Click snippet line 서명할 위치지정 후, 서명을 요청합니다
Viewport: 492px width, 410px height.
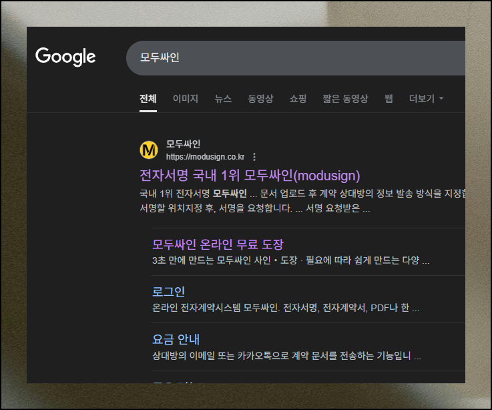216,208
